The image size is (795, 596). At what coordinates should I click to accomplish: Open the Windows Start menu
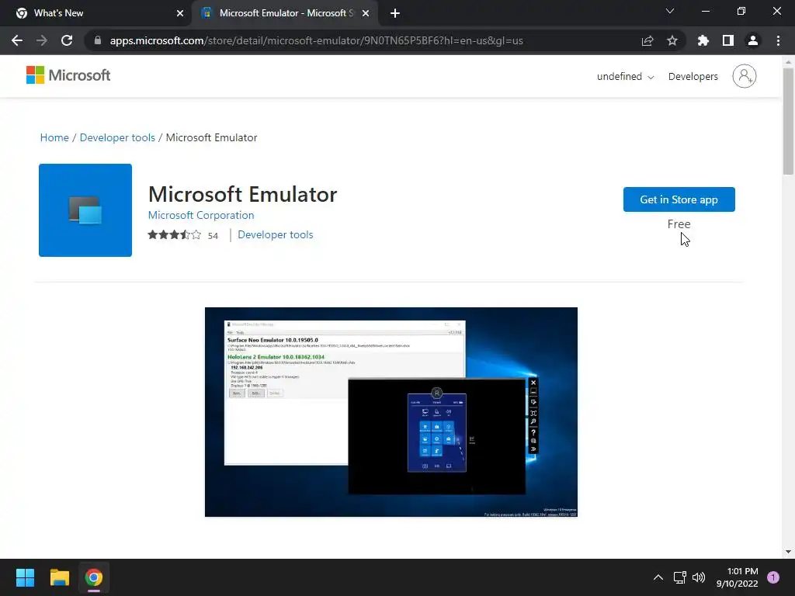click(x=25, y=577)
